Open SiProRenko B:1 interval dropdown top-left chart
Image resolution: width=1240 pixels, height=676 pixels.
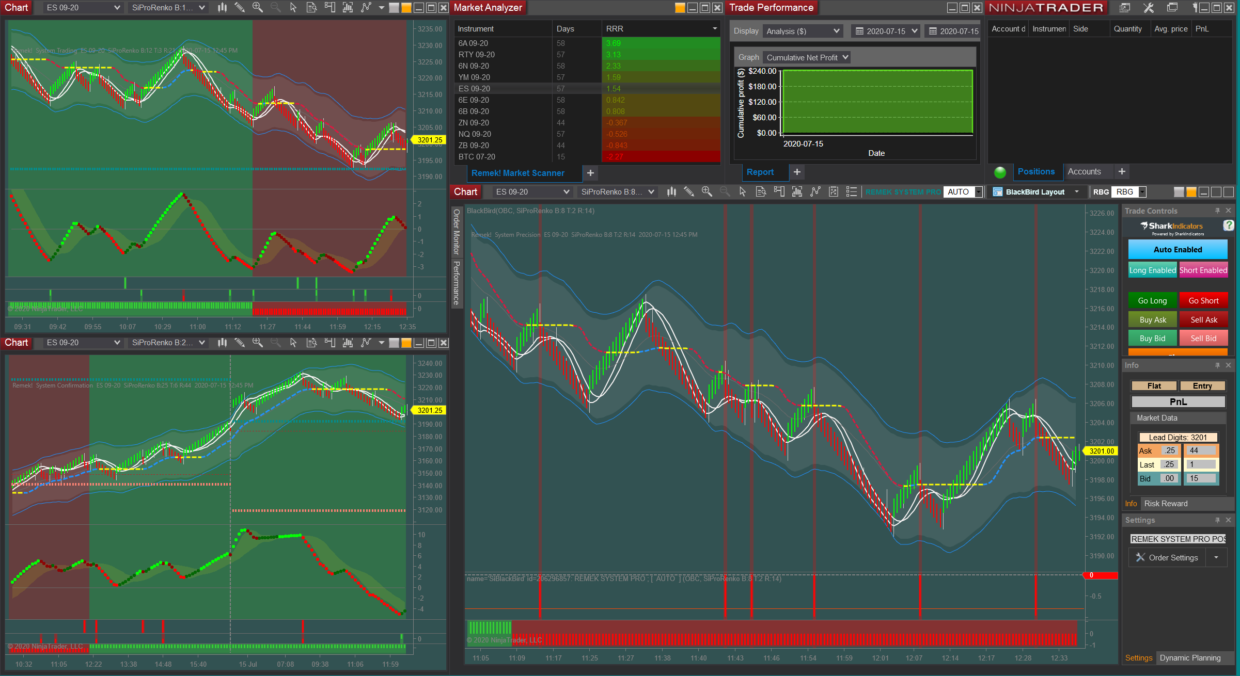click(168, 8)
